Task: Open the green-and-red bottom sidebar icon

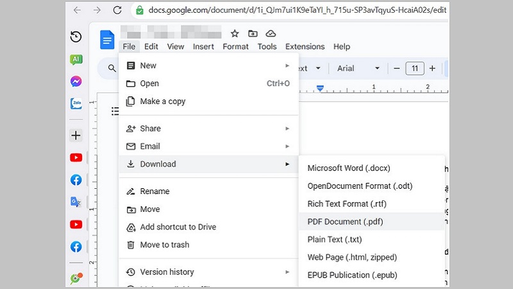Action: tap(76, 278)
